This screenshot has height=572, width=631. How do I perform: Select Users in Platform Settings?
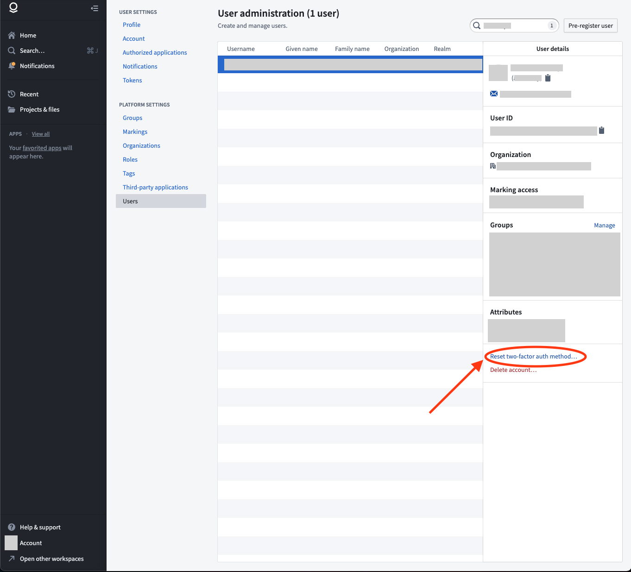[161, 201]
